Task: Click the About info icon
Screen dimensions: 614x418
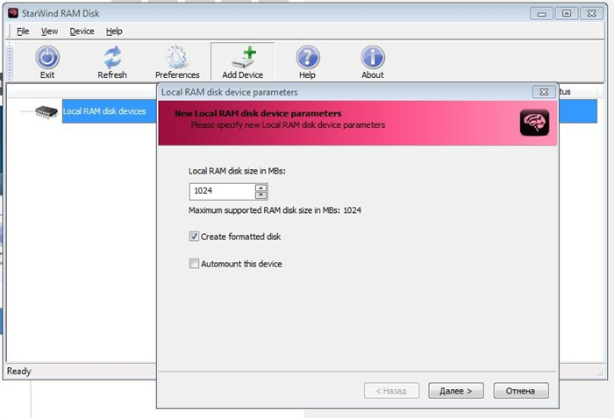Action: coord(373,57)
